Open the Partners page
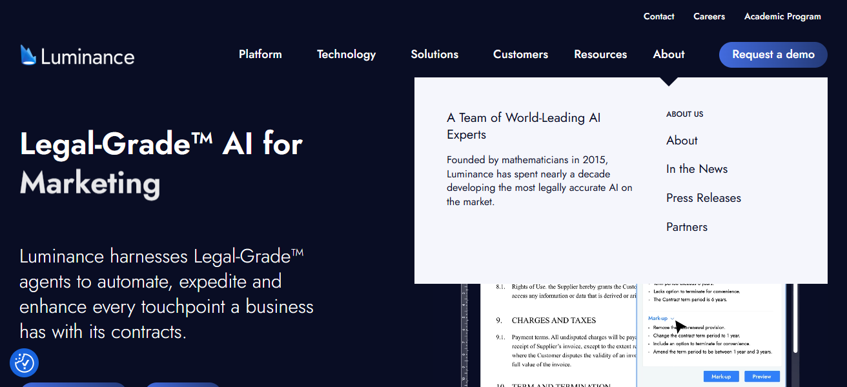Image resolution: width=847 pixels, height=387 pixels. (687, 227)
